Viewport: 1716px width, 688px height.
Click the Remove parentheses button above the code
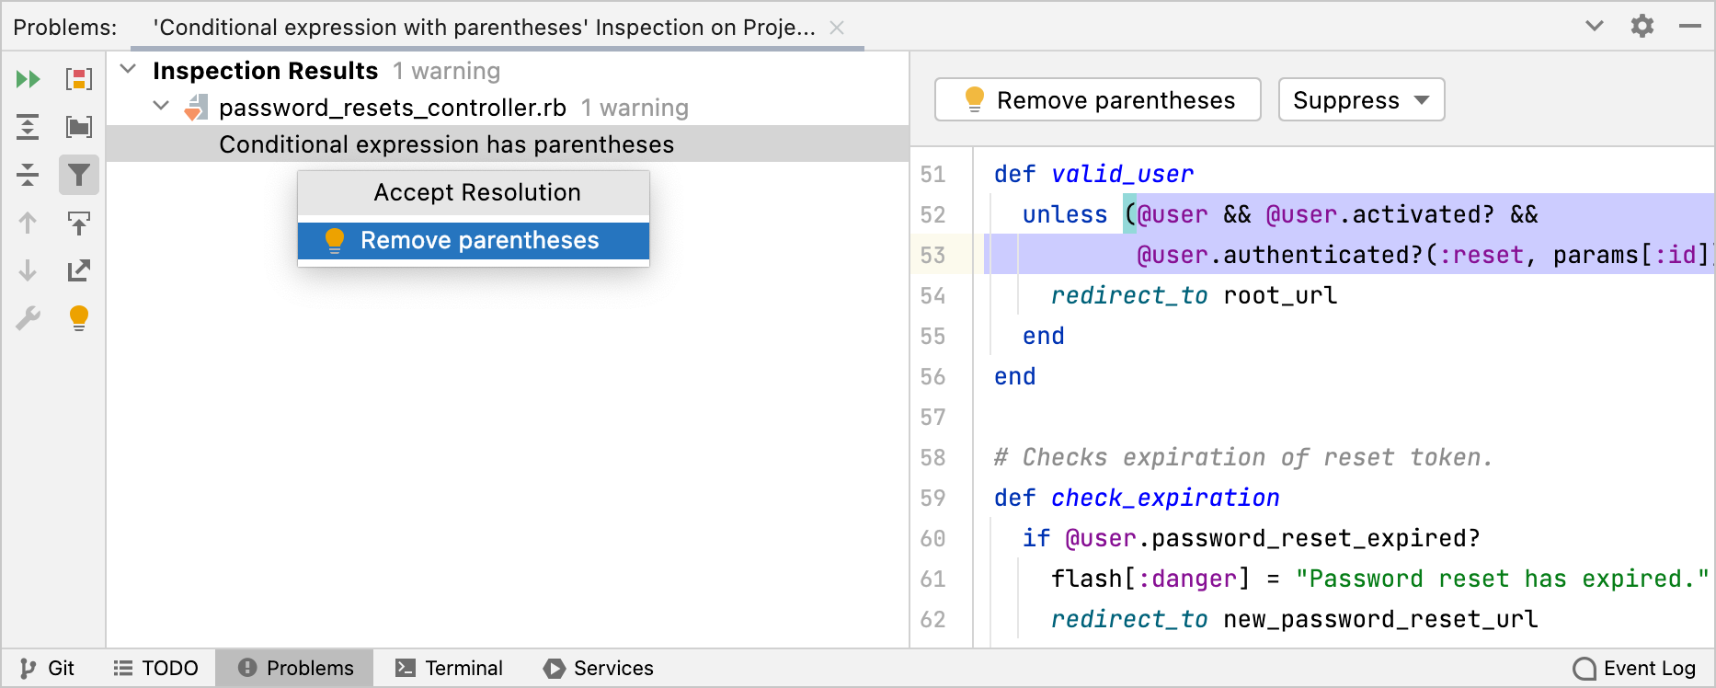[1098, 99]
